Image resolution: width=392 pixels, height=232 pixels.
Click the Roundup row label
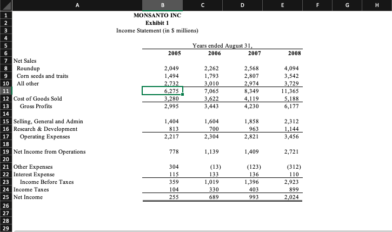tap(28, 68)
